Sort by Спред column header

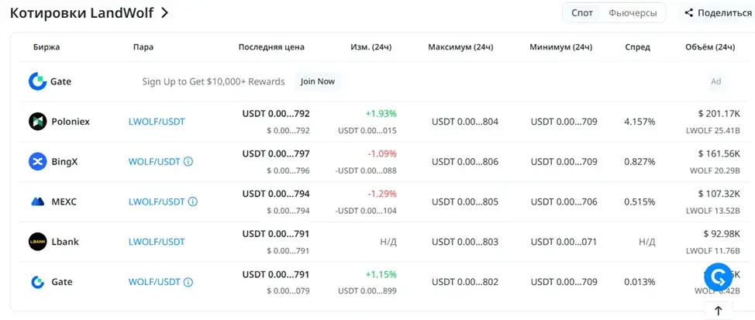(x=637, y=47)
